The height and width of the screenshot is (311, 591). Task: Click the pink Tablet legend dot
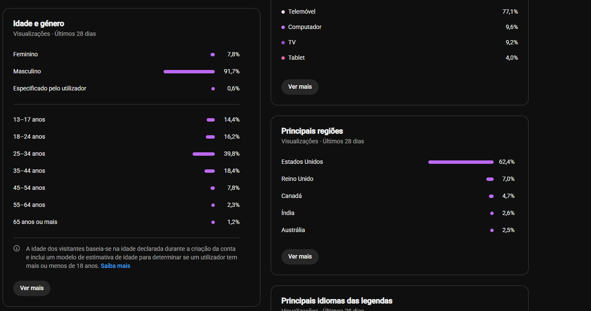(283, 58)
